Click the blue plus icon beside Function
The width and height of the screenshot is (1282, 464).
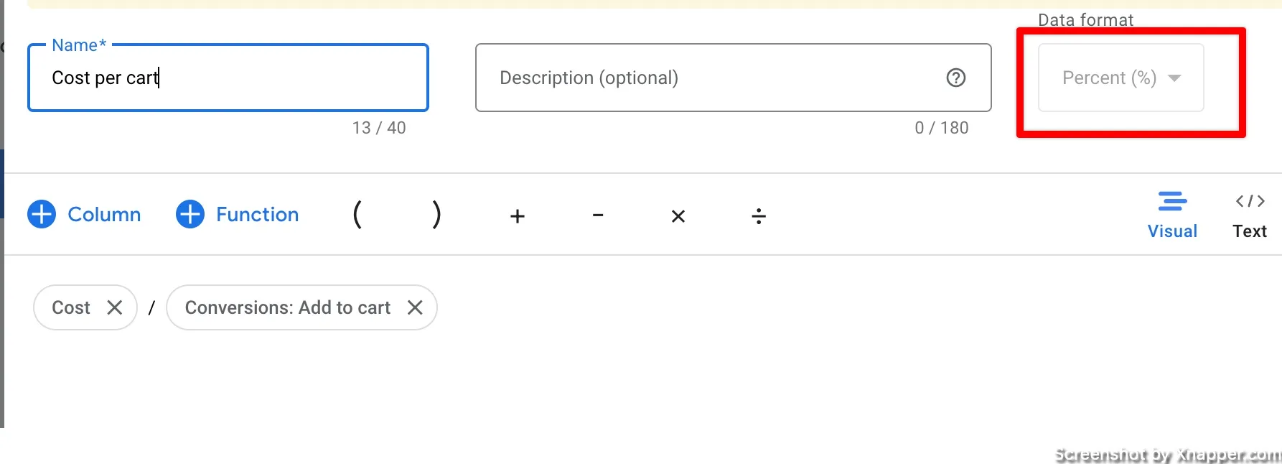click(x=190, y=214)
